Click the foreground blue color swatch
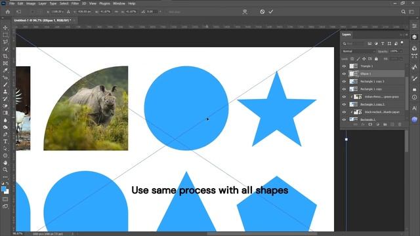Screen dimensions: 420x236 (x=4, y=189)
